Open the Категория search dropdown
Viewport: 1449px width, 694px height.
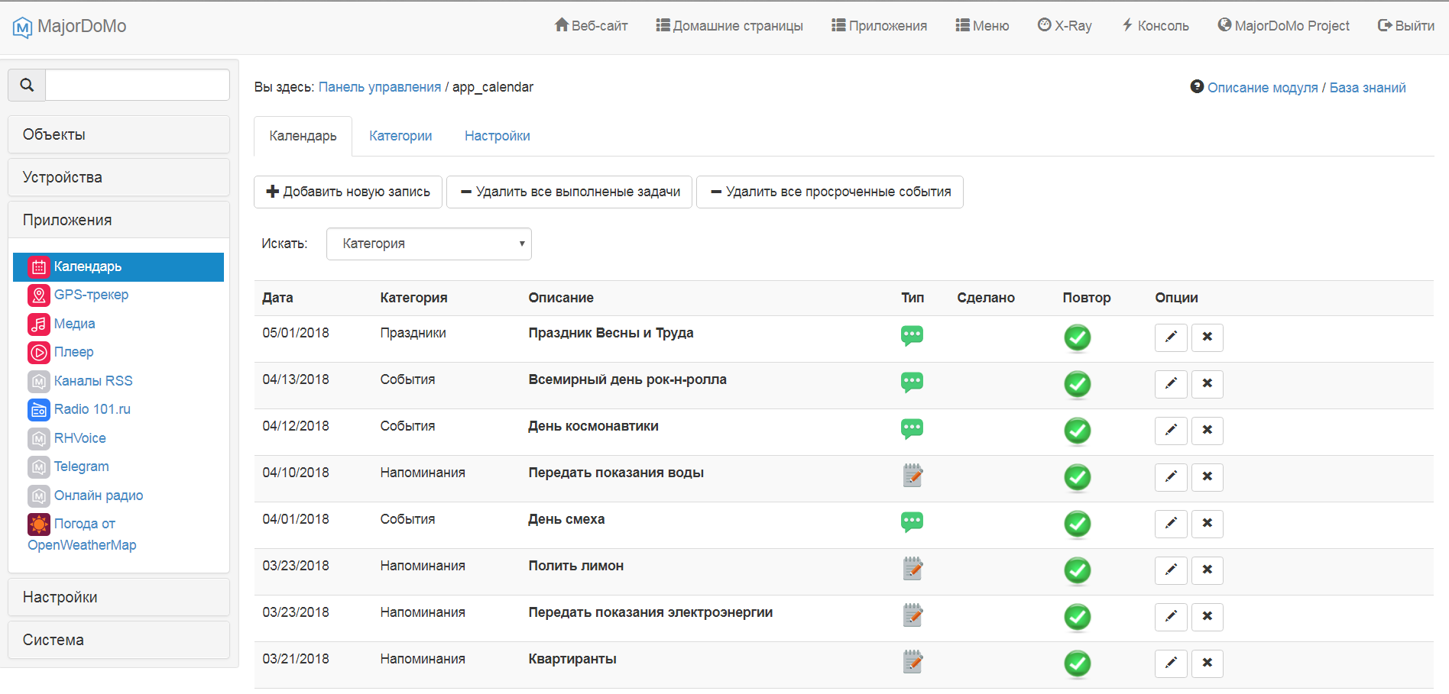pyautogui.click(x=429, y=244)
